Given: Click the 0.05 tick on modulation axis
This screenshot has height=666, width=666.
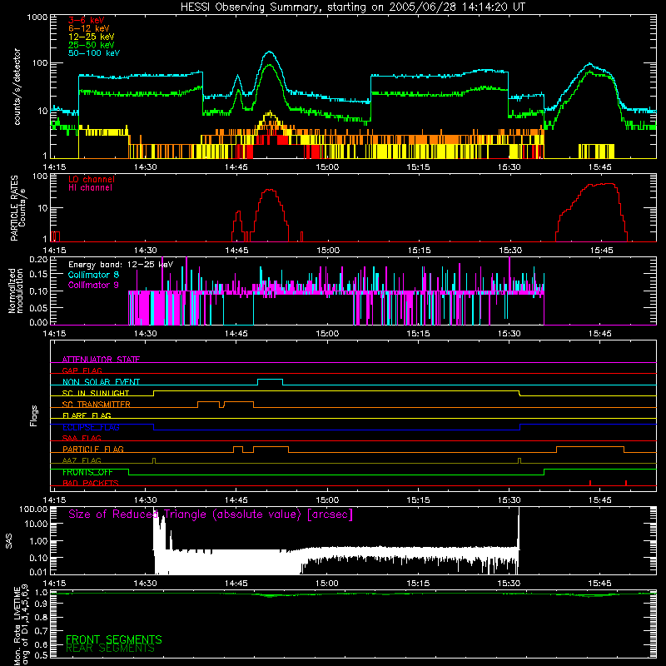Looking at the screenshot, I should point(38,307).
